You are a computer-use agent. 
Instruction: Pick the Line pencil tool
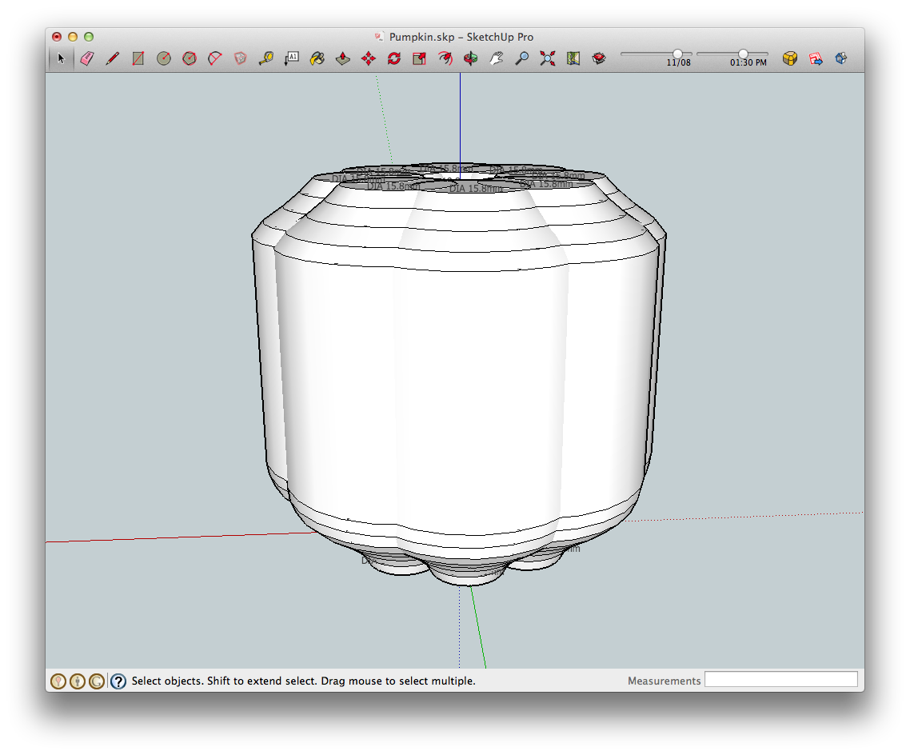point(113,58)
